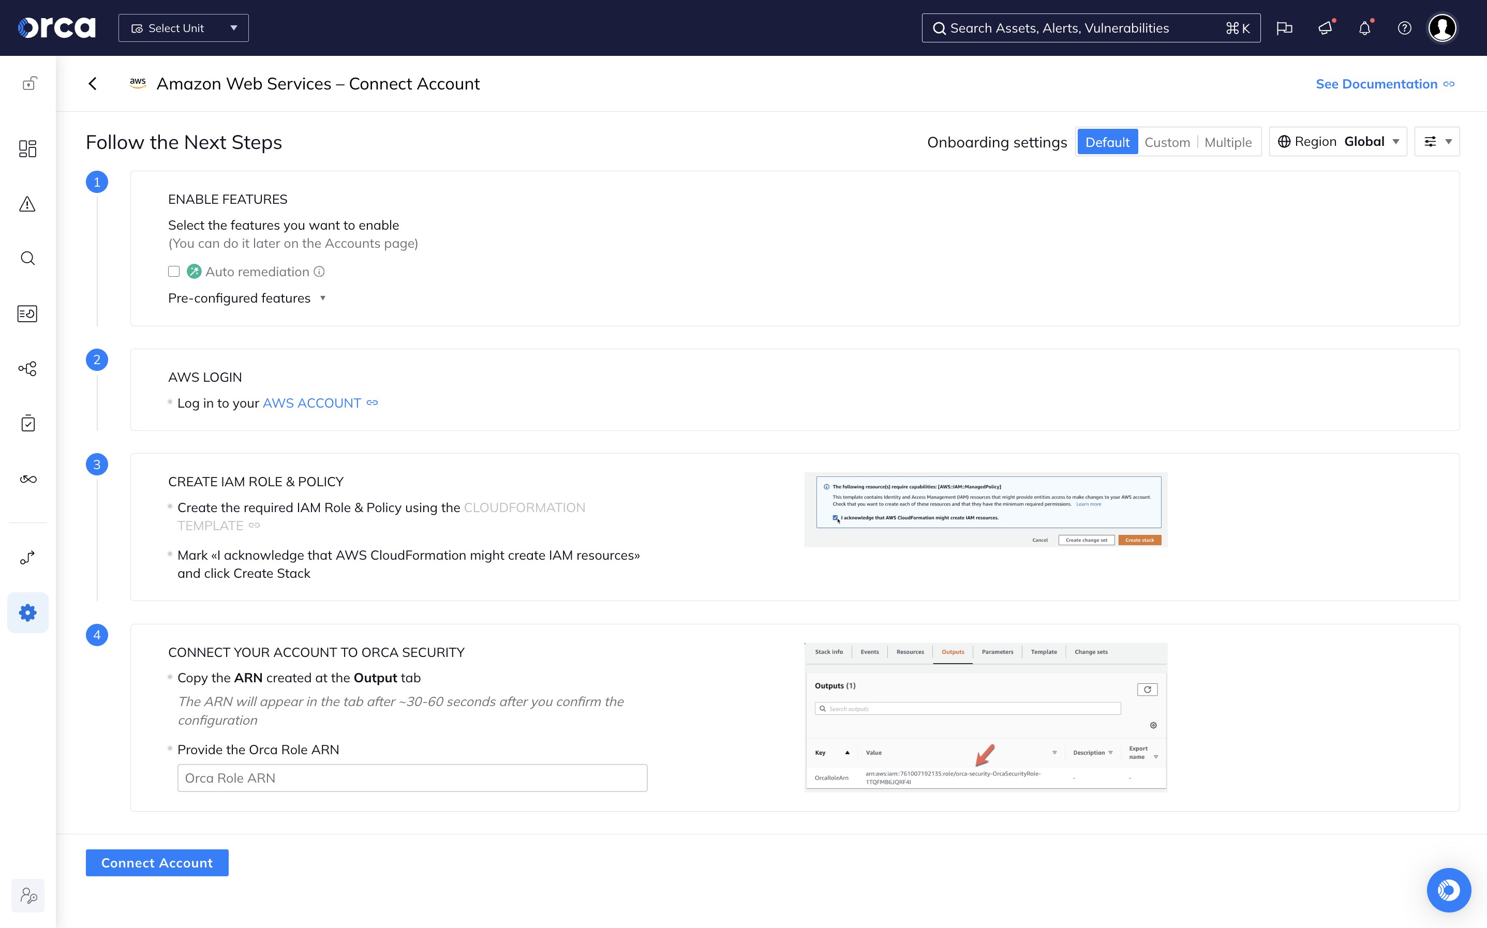Switch onboarding settings to Multiple
Image resolution: width=1487 pixels, height=928 pixels.
coord(1227,142)
